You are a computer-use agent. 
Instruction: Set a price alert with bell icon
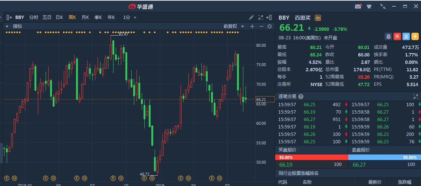point(388,36)
